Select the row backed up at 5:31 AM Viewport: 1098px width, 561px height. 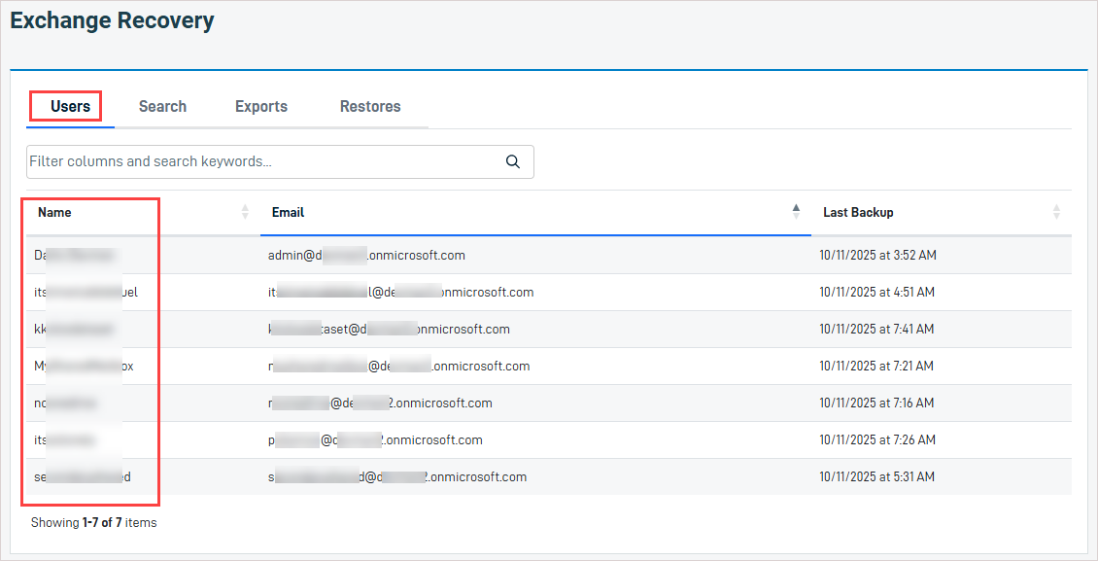tap(549, 477)
